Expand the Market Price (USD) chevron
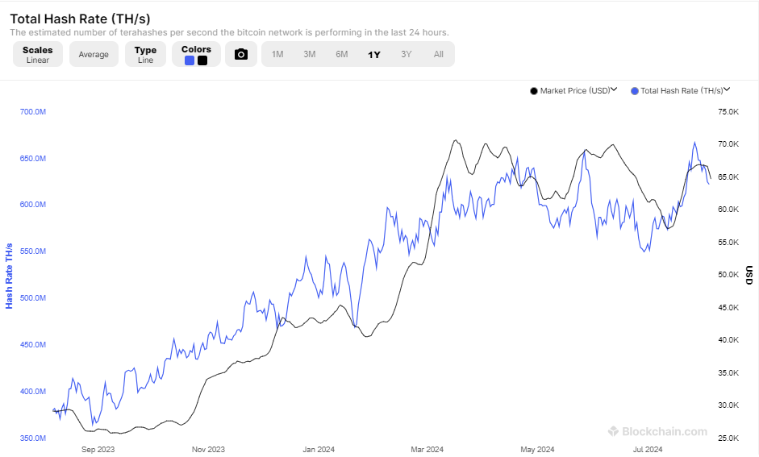The height and width of the screenshot is (457, 759). pos(615,90)
